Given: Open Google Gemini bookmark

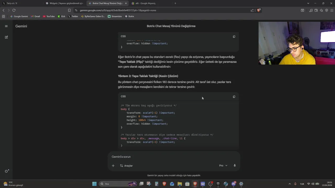Looking at the screenshot, I should point(19,16).
